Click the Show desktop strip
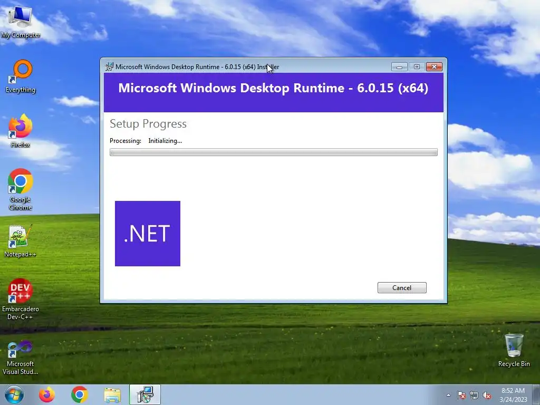This screenshot has width=540, height=405. 536,394
